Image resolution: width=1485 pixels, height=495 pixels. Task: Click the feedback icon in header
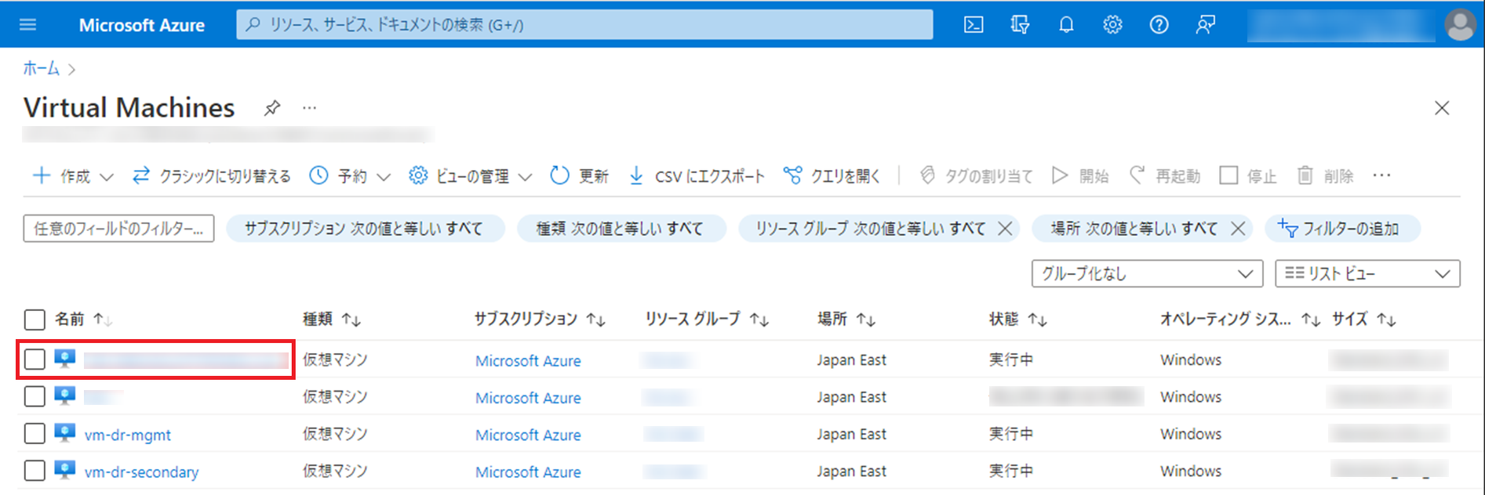click(1205, 25)
